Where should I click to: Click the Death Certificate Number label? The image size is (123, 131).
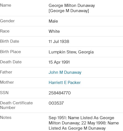point(16,105)
